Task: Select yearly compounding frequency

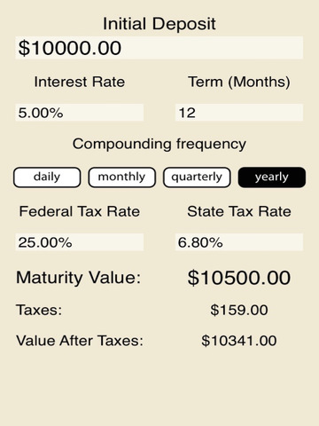Action: tap(272, 177)
